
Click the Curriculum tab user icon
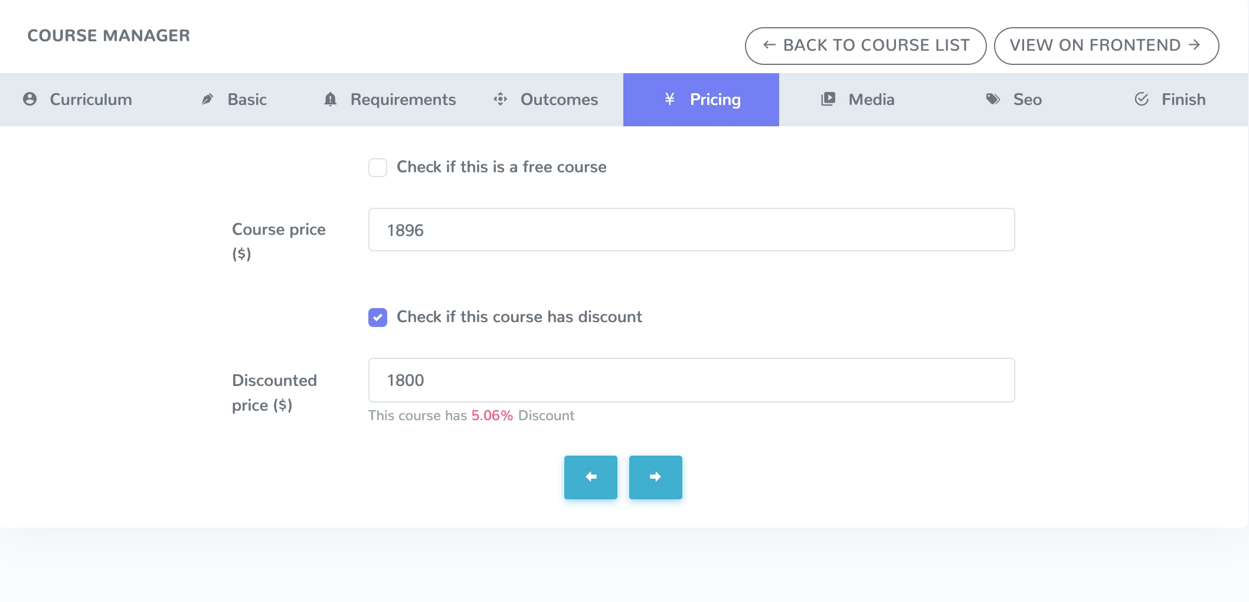(x=30, y=99)
